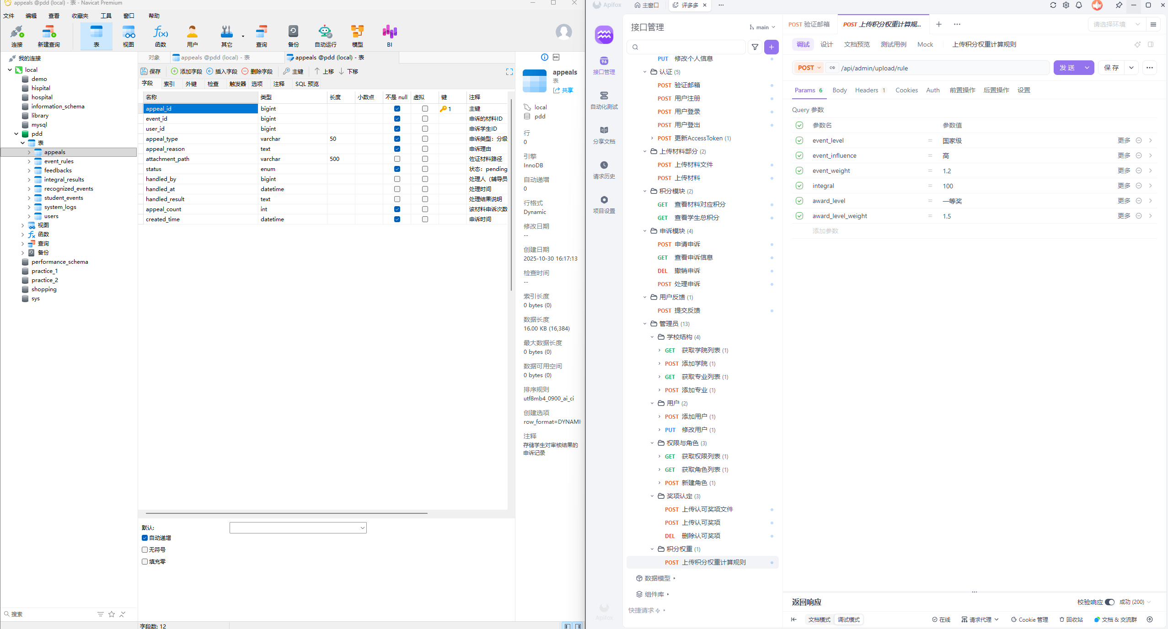This screenshot has height=629, width=1168.
Task: Collapse the 申诉模块 folder
Action: coord(645,231)
